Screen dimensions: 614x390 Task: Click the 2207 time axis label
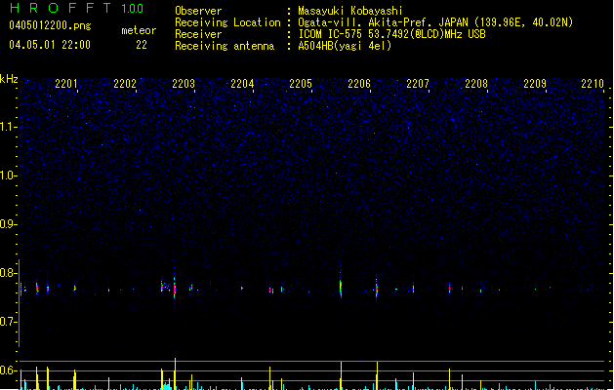click(418, 84)
